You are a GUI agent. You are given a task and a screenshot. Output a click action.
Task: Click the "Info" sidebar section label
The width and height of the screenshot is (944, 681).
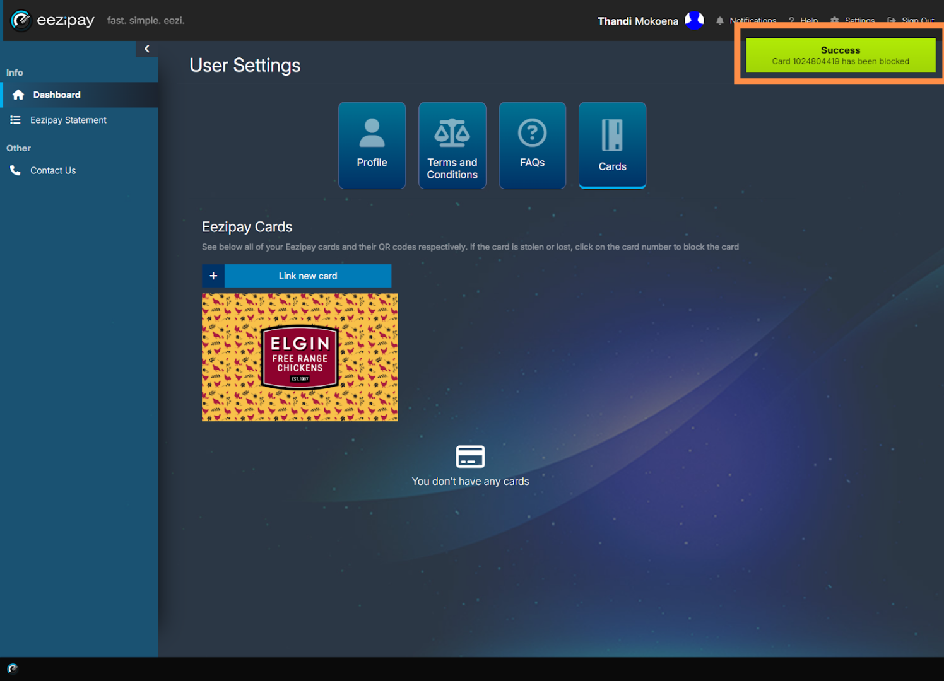[x=15, y=73]
